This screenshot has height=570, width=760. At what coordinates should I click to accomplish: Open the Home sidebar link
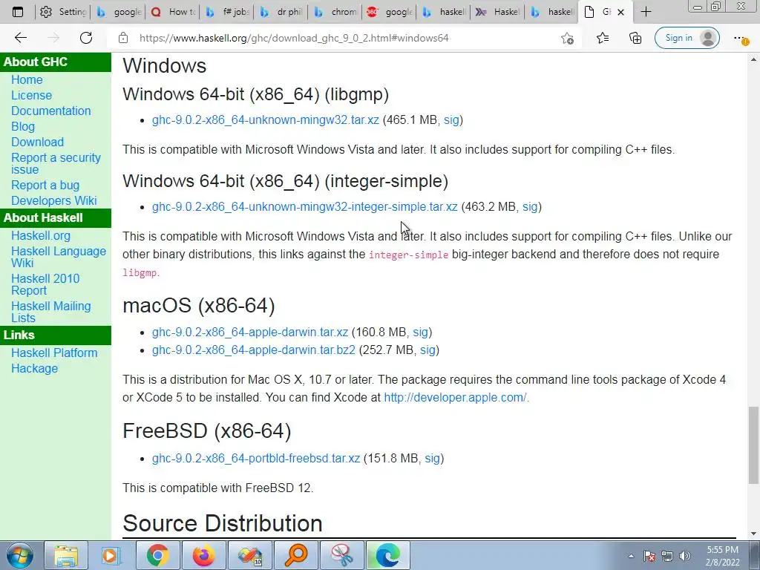coord(27,79)
